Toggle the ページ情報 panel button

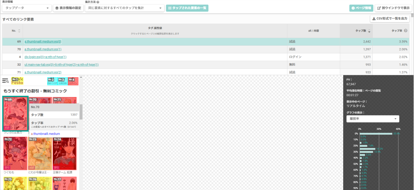coord(361,8)
